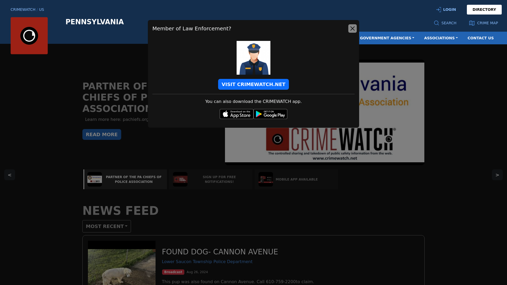
Task: Open the US breadcrumb link
Action: (x=41, y=9)
